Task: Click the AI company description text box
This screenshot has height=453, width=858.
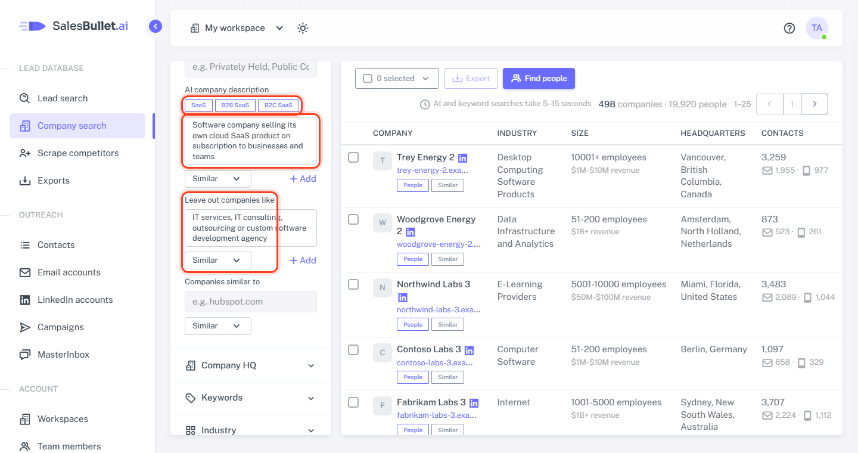Action: [251, 141]
